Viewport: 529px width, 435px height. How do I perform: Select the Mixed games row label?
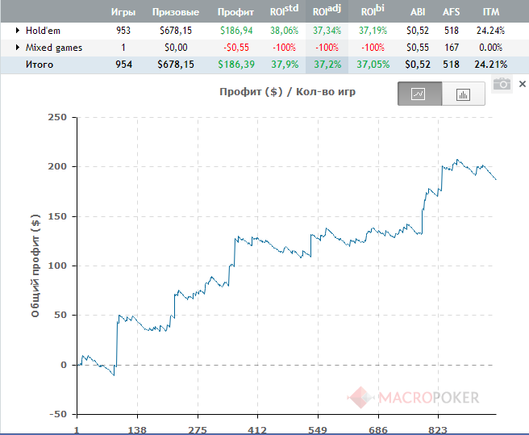click(x=54, y=48)
